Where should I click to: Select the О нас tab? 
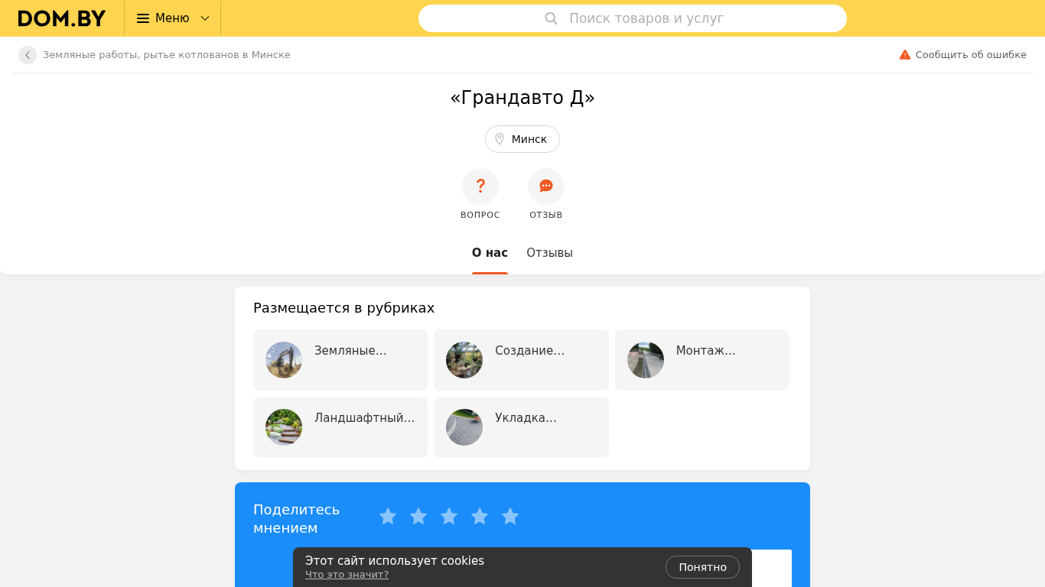(490, 253)
